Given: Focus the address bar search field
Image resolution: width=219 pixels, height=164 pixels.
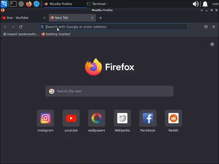Looking at the screenshot, I should [x=114, y=27].
